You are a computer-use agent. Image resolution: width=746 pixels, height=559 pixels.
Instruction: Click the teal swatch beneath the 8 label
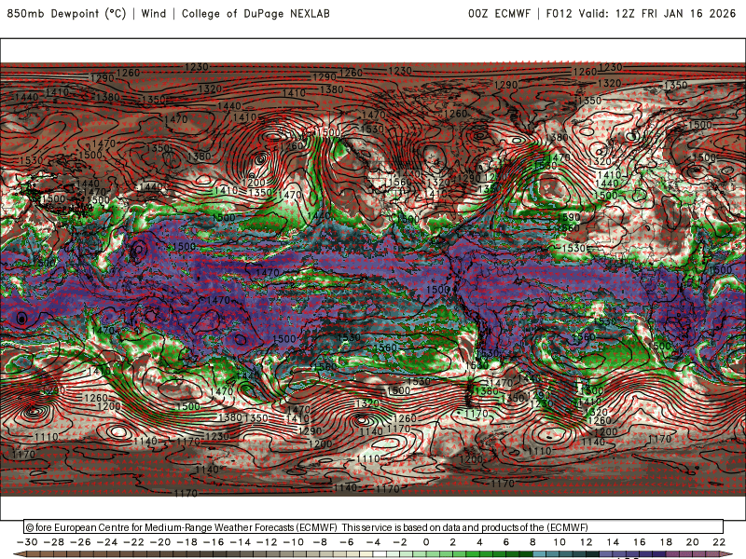click(540, 554)
